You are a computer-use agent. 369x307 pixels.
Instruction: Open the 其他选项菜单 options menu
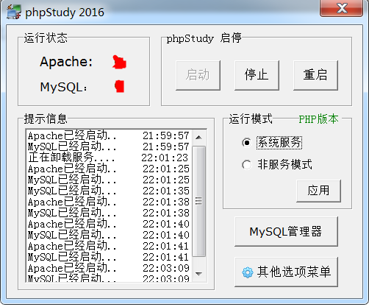pos(286,272)
